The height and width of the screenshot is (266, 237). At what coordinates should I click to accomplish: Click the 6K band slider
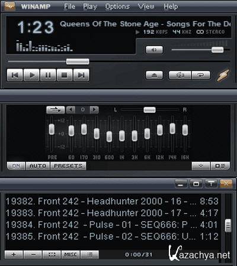tap(147, 134)
